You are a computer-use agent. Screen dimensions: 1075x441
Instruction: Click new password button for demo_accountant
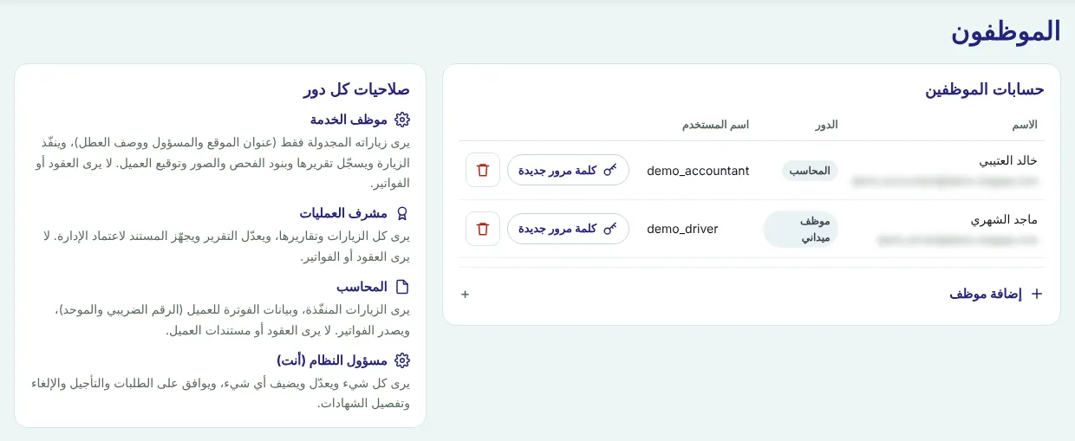[x=568, y=171]
